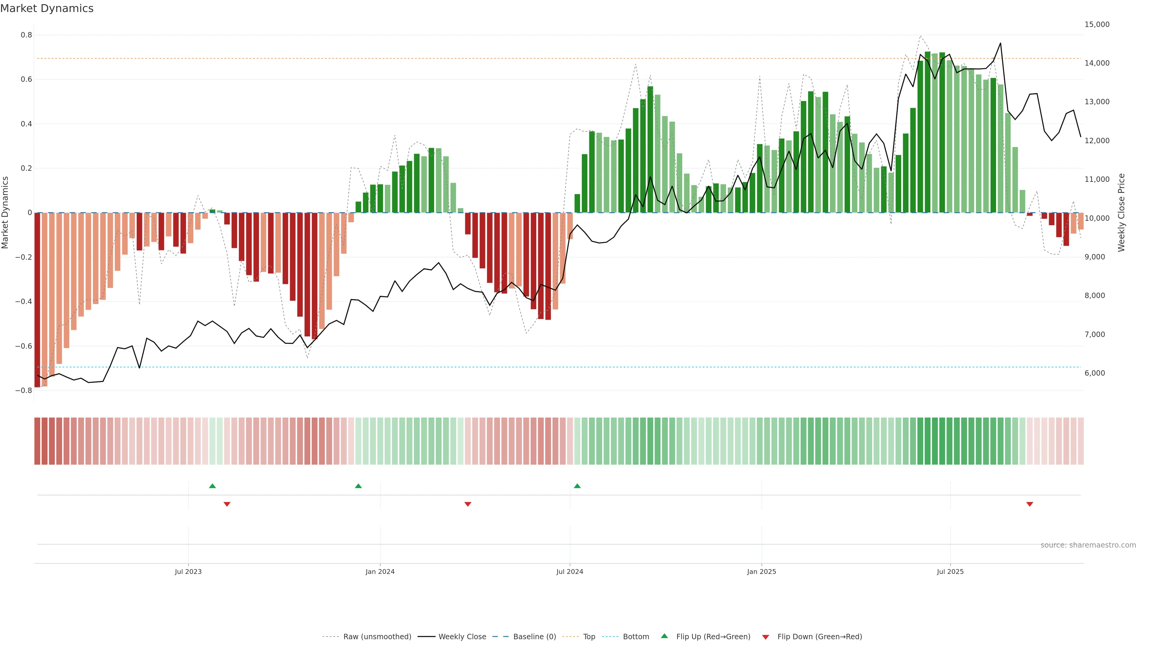
Task: Click the flip-up triangle after Jul 2024
Action: pos(577,486)
